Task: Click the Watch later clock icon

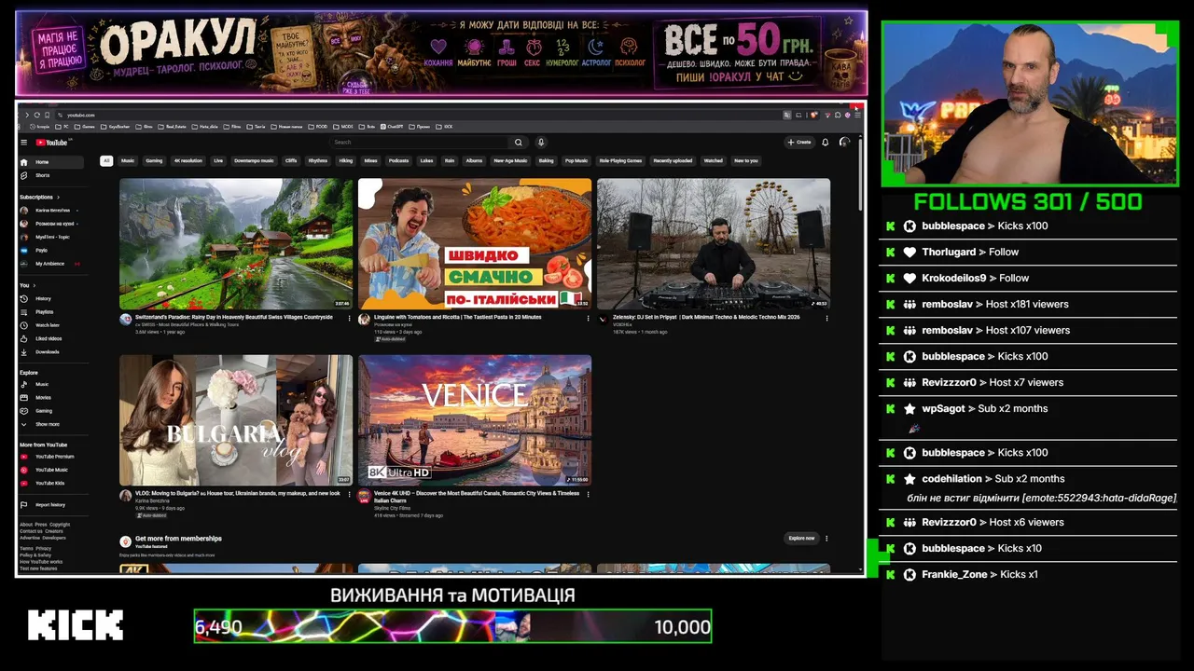Action: [x=24, y=325]
